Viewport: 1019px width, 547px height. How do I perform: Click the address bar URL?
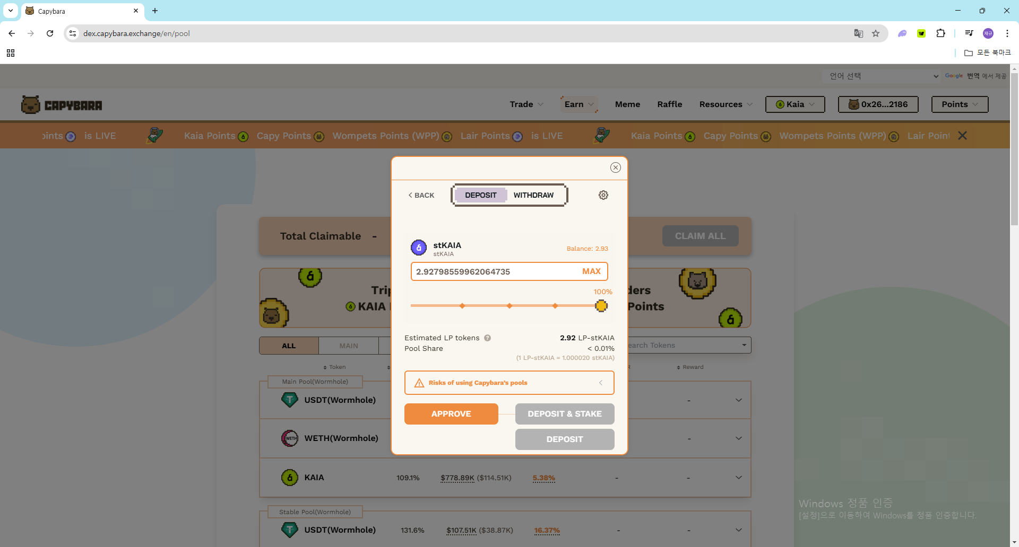tap(136, 33)
